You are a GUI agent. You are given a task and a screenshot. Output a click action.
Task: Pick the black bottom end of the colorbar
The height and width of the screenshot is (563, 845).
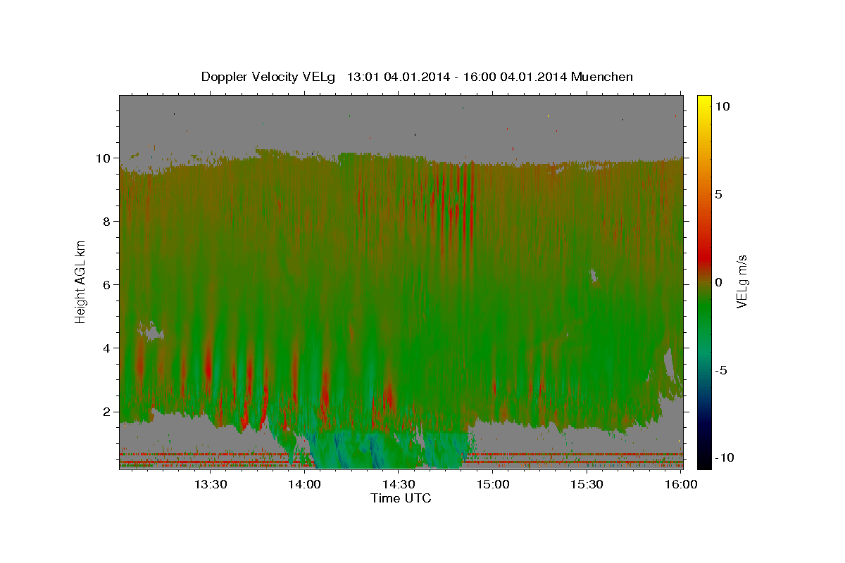coord(704,461)
